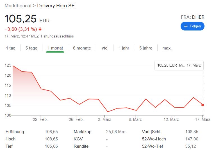216x153 pixels.
Task: Click the 105,25 current price
Action: click(x=21, y=19)
